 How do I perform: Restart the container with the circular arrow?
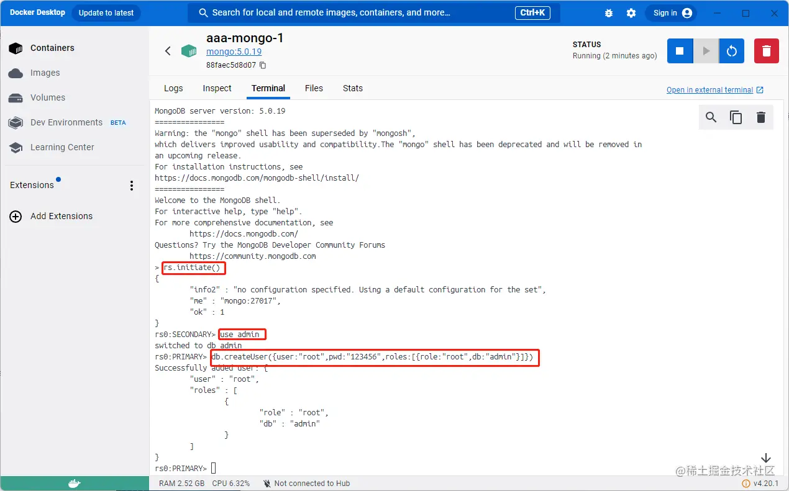732,51
